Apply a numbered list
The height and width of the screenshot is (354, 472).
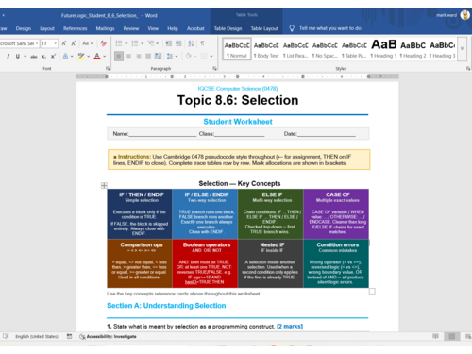coord(135,43)
